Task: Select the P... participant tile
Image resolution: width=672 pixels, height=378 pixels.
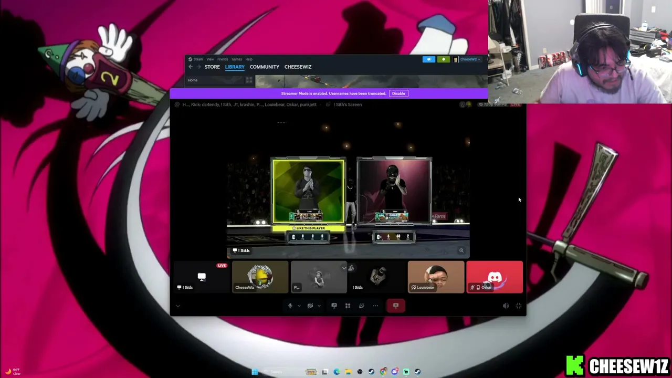Action: click(x=319, y=277)
